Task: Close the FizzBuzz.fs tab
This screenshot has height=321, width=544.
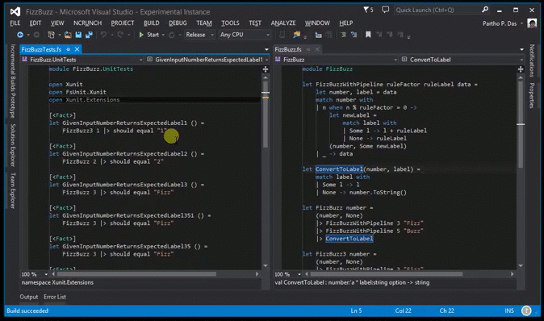Action: [x=317, y=49]
